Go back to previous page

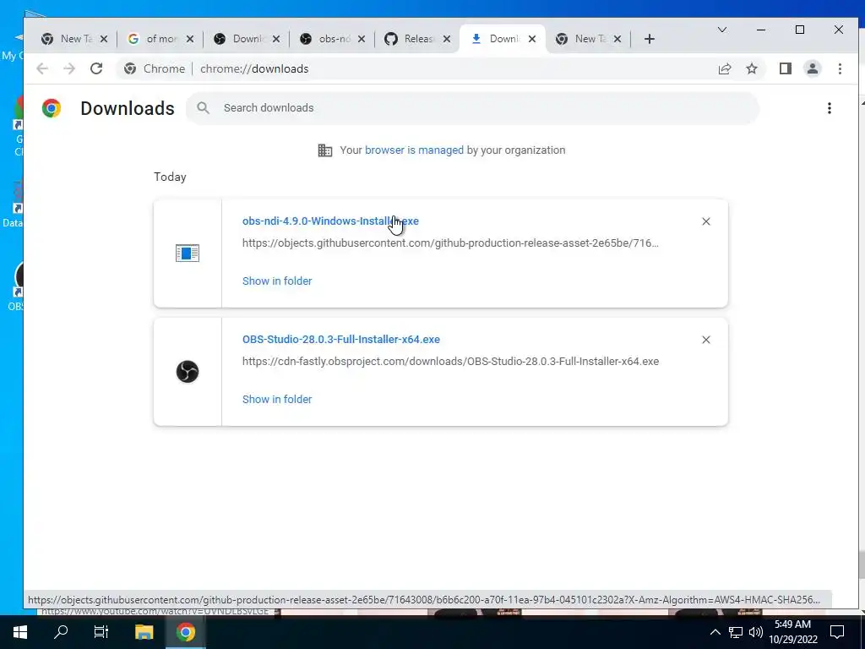(x=42, y=68)
